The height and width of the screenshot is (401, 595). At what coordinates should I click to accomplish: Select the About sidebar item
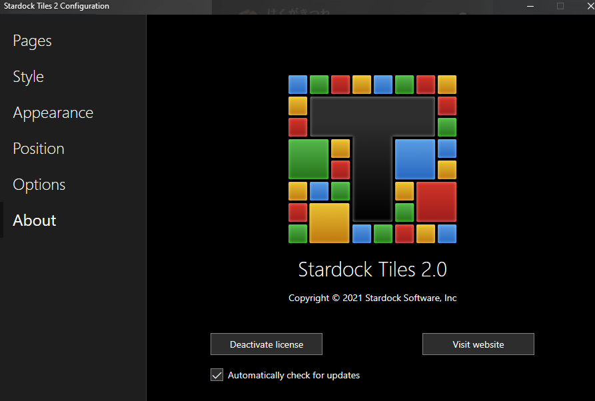(35, 220)
